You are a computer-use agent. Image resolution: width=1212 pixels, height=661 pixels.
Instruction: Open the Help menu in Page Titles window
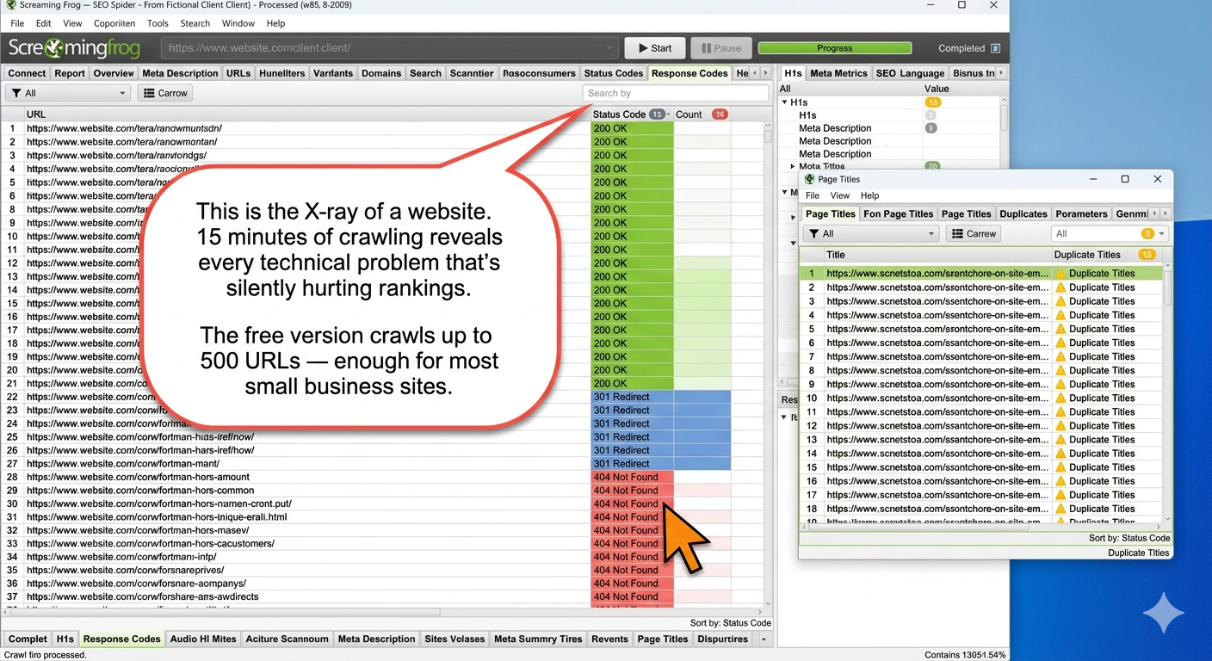pos(869,195)
